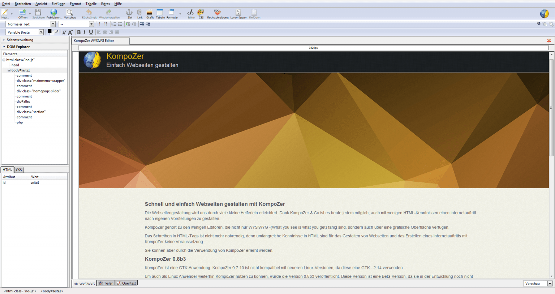Toggle underline formatting
The height and width of the screenshot is (294, 555).
pos(91,32)
